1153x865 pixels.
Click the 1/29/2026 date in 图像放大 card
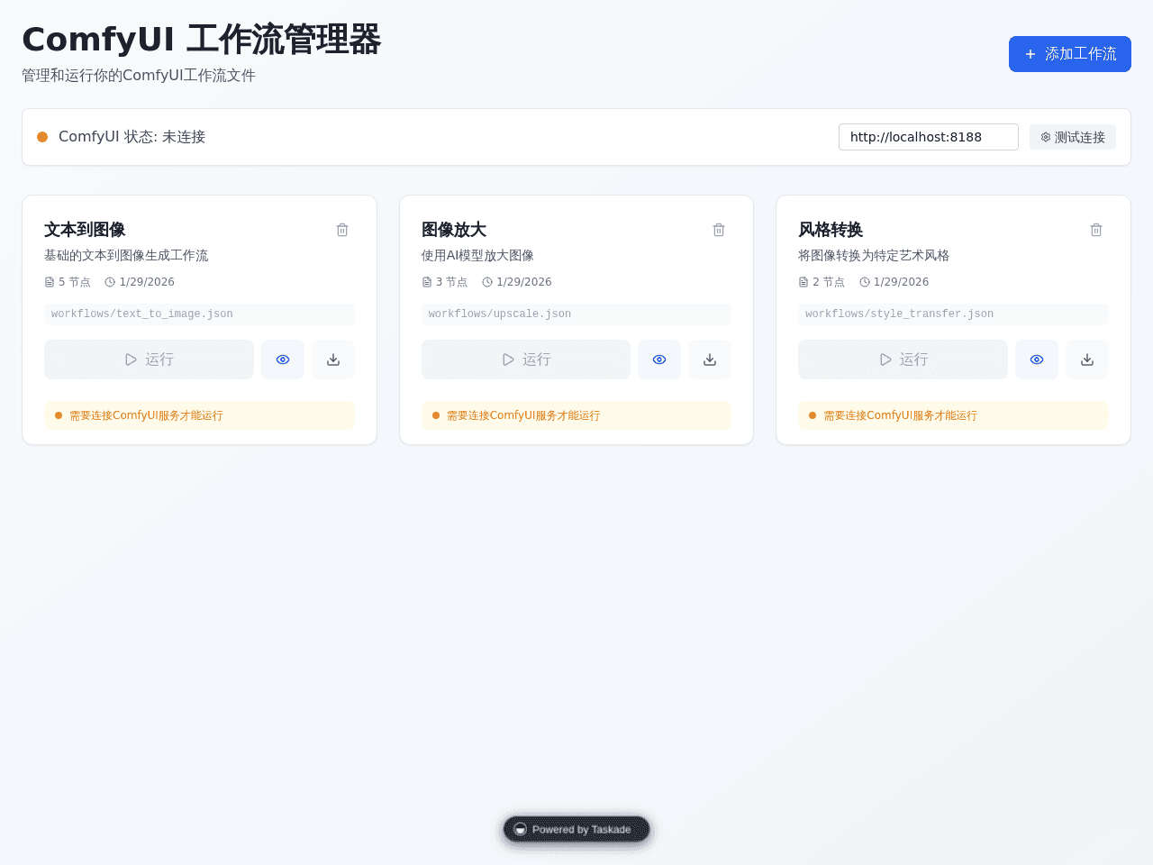517,282
